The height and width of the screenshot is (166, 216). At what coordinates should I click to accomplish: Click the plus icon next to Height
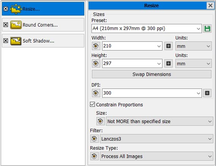point(169,63)
